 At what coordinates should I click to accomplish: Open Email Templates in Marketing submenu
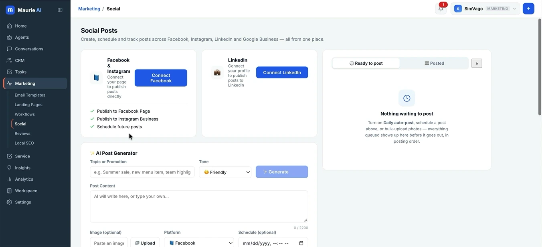point(30,95)
